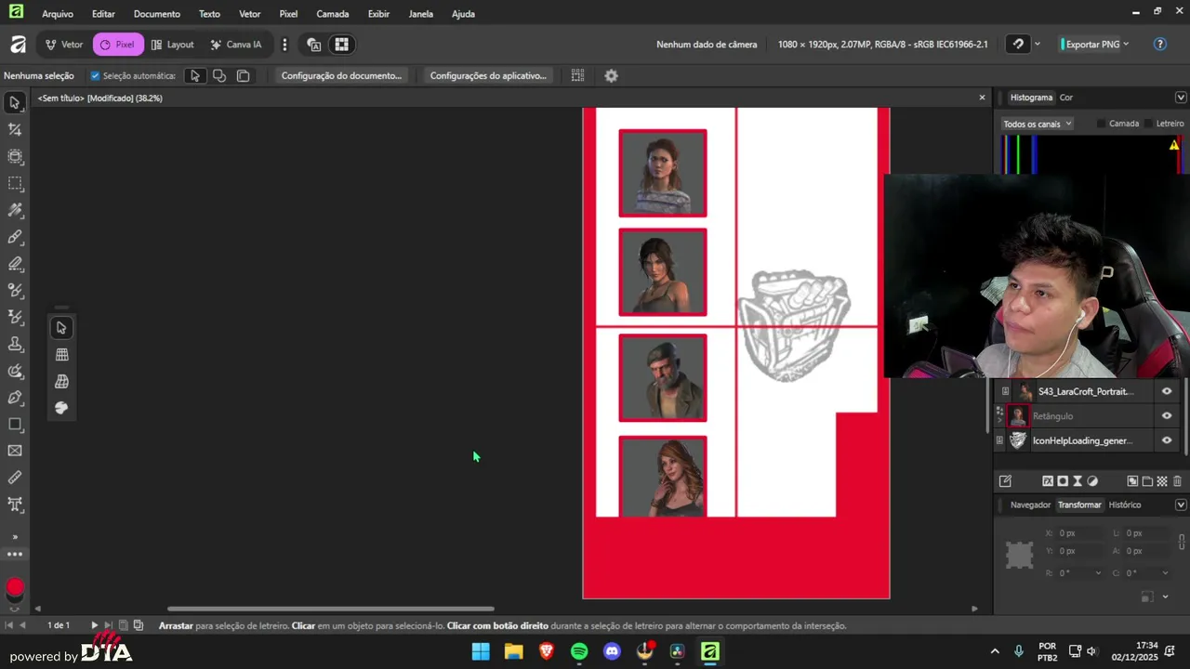The width and height of the screenshot is (1190, 669).
Task: Open settings gear in context toolbar
Action: click(x=611, y=76)
